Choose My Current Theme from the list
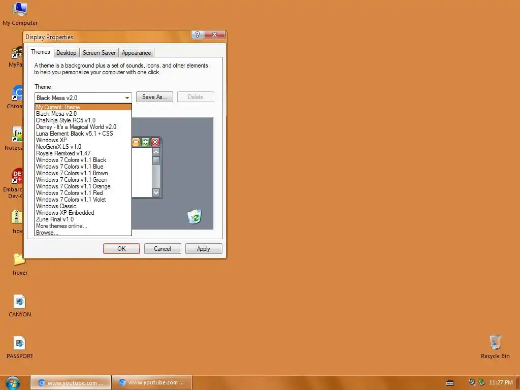Viewport: 520px width, 390px height. coord(83,107)
